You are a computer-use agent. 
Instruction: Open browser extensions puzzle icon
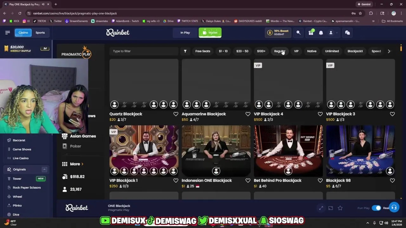pyautogui.click(x=371, y=13)
